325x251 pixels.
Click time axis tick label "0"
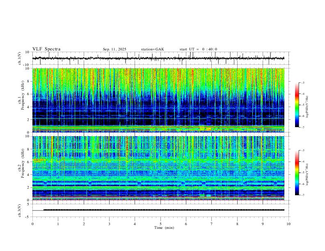[x=32, y=224]
